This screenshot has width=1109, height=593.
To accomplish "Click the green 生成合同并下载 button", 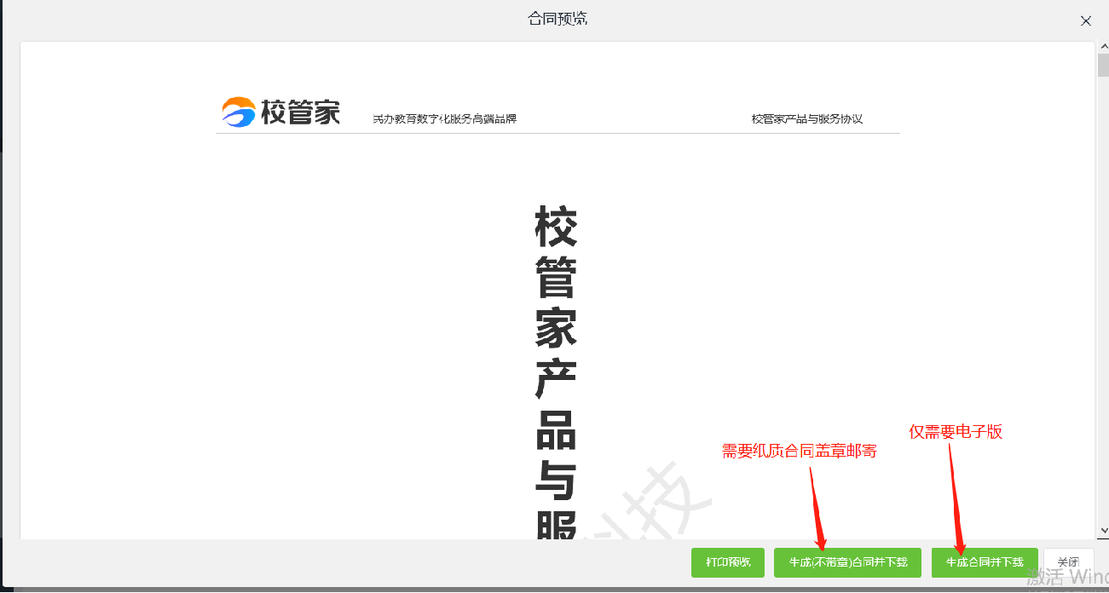I will click(985, 562).
